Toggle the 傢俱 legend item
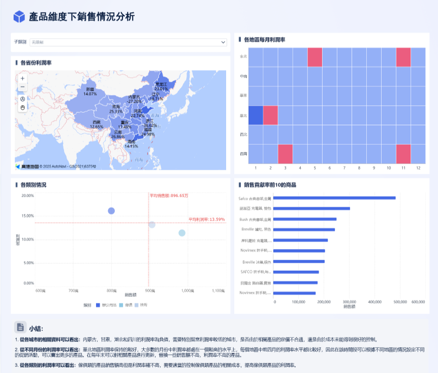Viewport: 438px width, 373px height. (126, 305)
